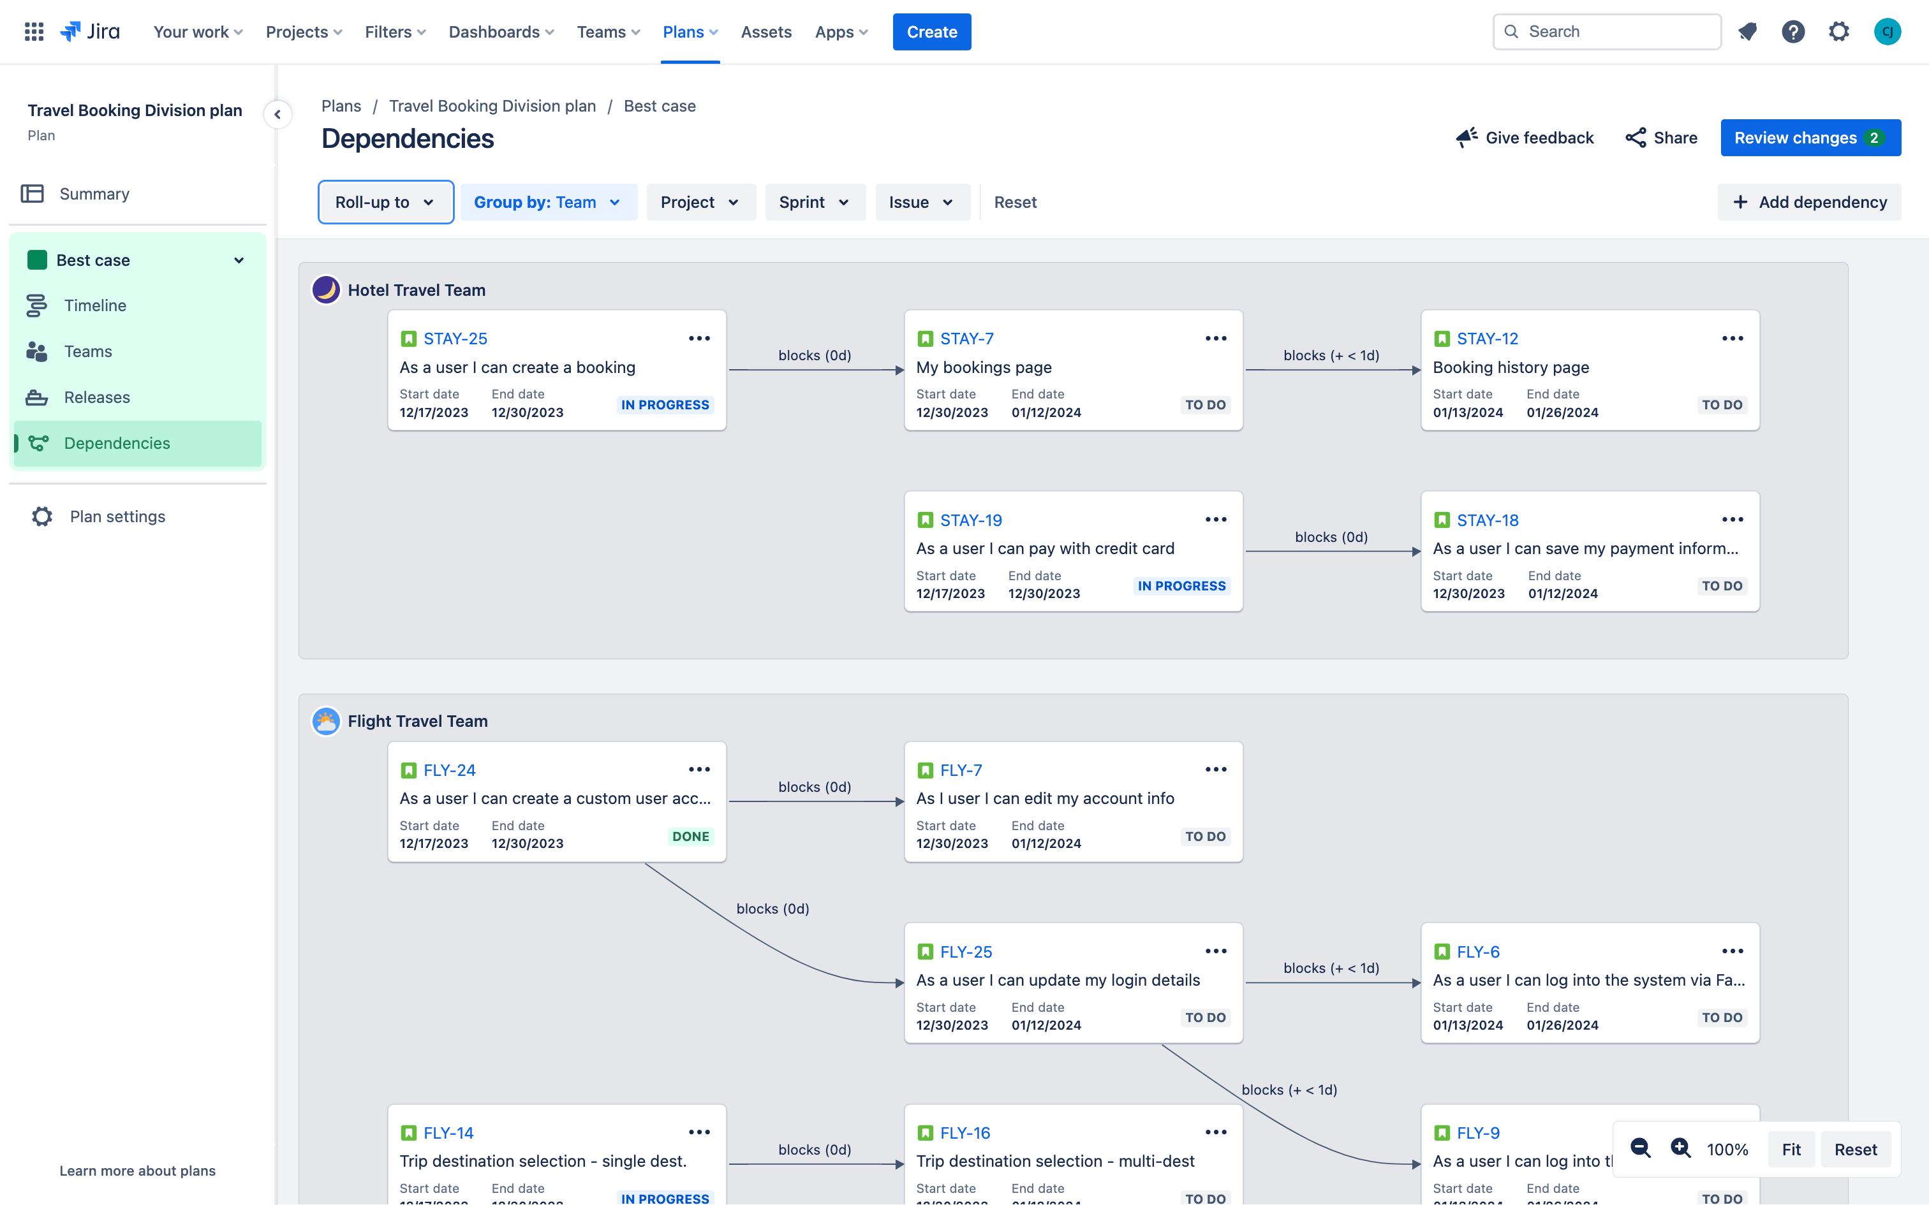Viewport: 1929px width, 1205px height.
Task: Collapse the Hotel Travel Team section
Action: point(415,289)
